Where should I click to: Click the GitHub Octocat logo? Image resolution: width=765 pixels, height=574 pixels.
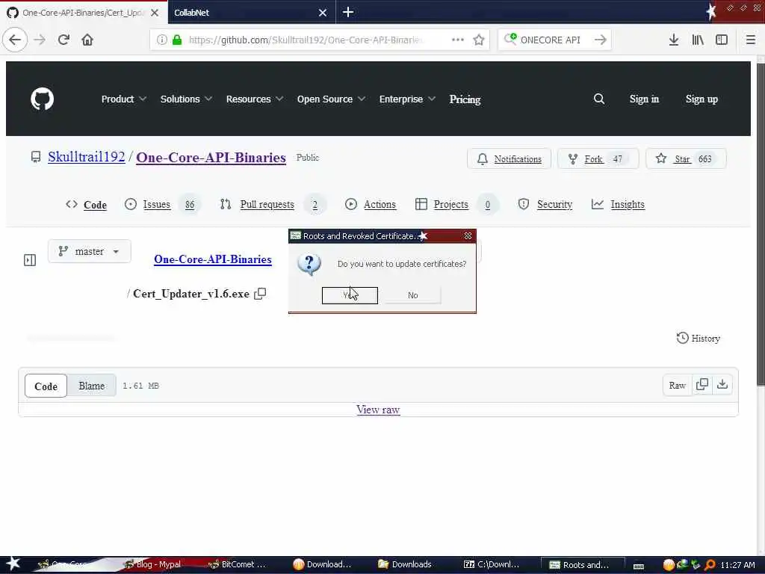click(x=43, y=99)
